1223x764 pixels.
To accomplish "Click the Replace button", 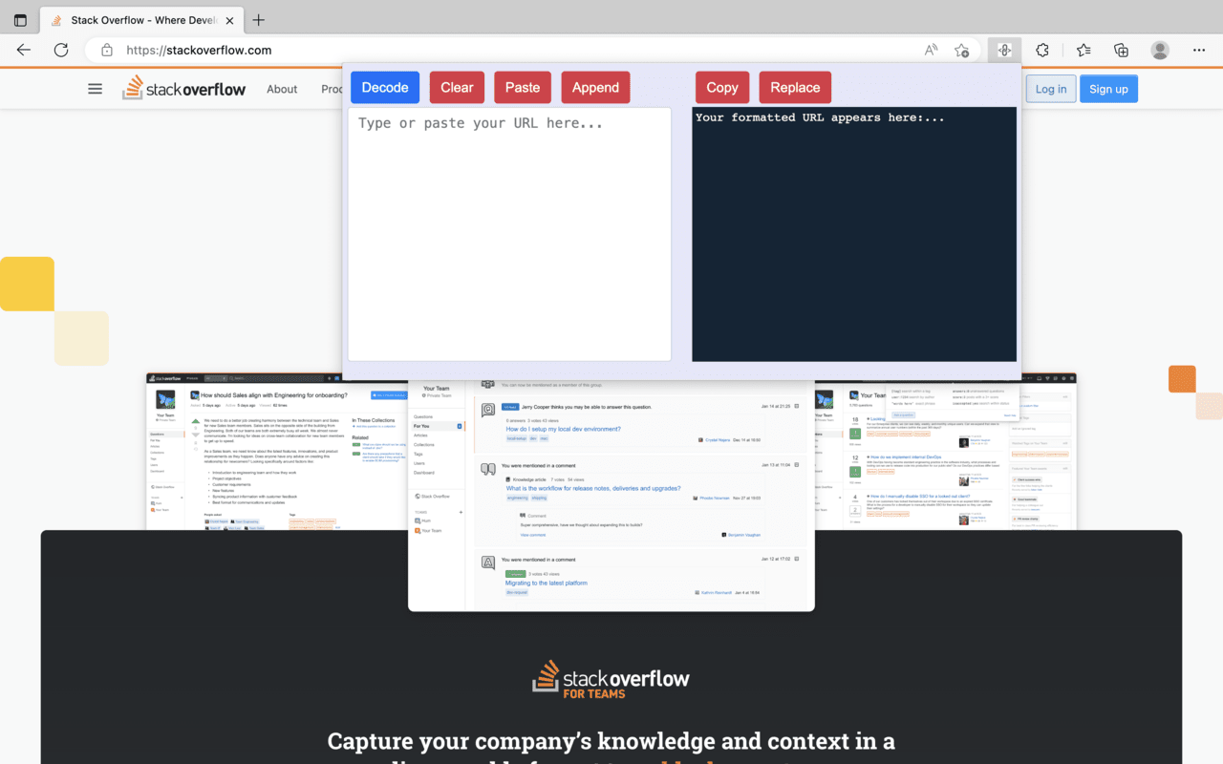I will (795, 87).
